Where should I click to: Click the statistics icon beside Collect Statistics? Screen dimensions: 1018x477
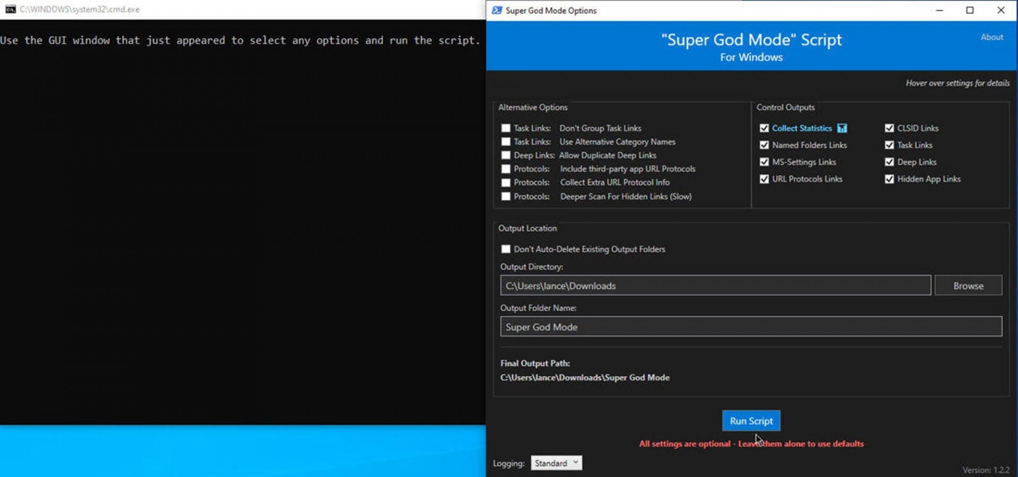pos(842,128)
